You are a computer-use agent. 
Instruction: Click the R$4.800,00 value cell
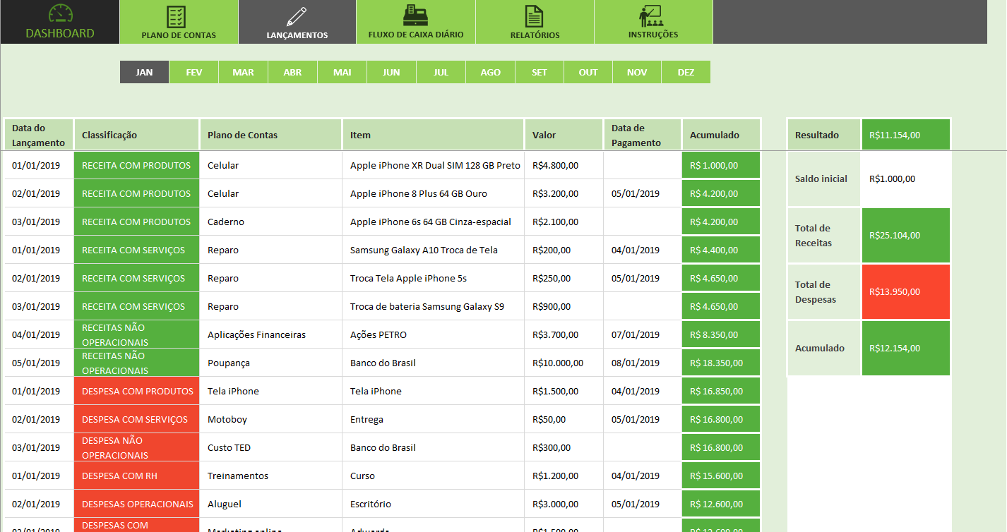(564, 165)
